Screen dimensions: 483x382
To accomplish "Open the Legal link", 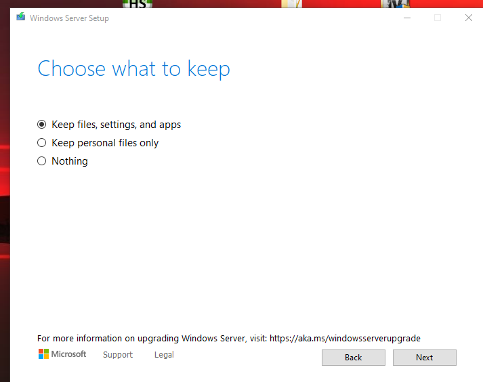I will pyautogui.click(x=164, y=355).
